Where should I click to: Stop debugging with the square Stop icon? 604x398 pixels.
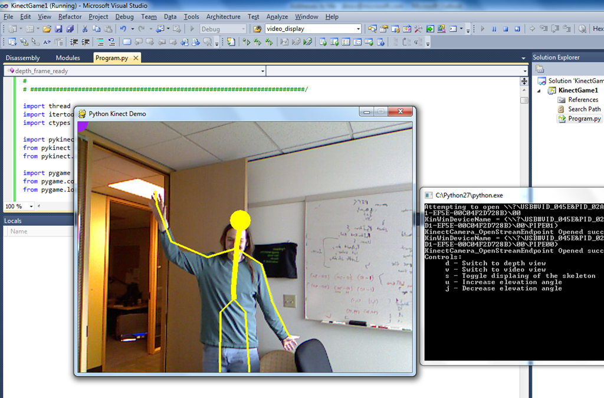point(505,29)
